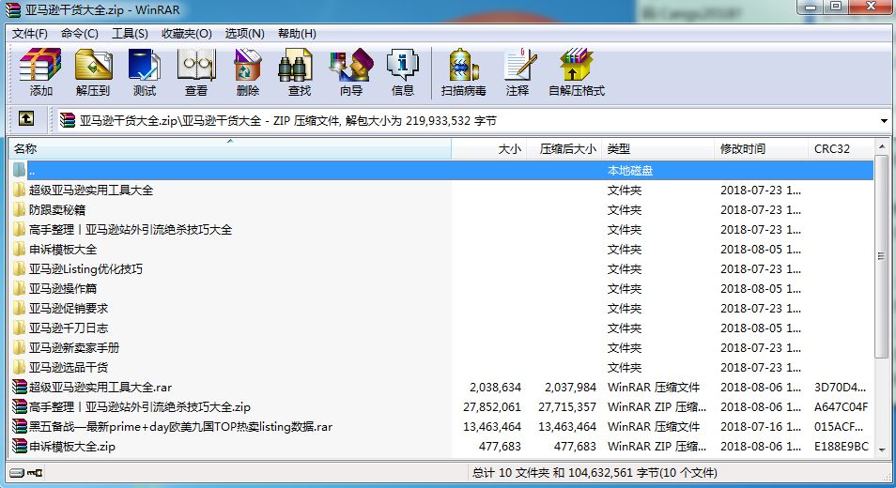Click the scrollbar down arrow
Image resolution: width=896 pixels, height=488 pixels.
pyautogui.click(x=882, y=450)
